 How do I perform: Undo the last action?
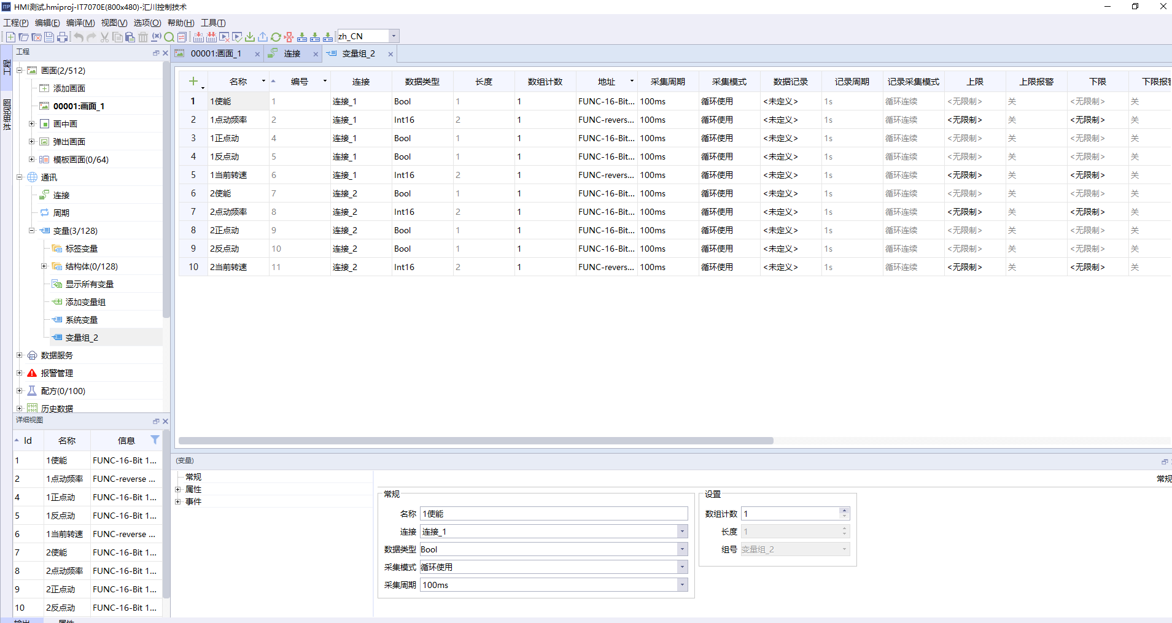tap(79, 37)
